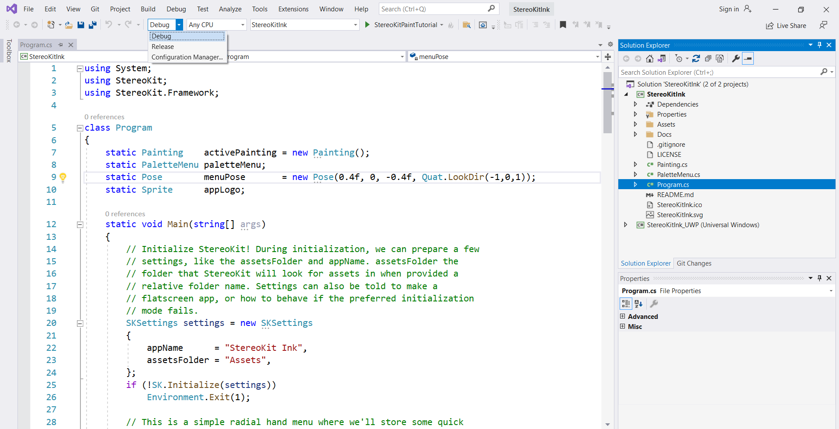The width and height of the screenshot is (839, 429).
Task: Click Categorized view icon in Properties panel
Action: (x=626, y=304)
